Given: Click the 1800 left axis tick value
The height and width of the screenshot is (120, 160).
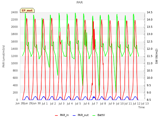Looking at the screenshot, I should pyautogui.click(x=14, y=34).
